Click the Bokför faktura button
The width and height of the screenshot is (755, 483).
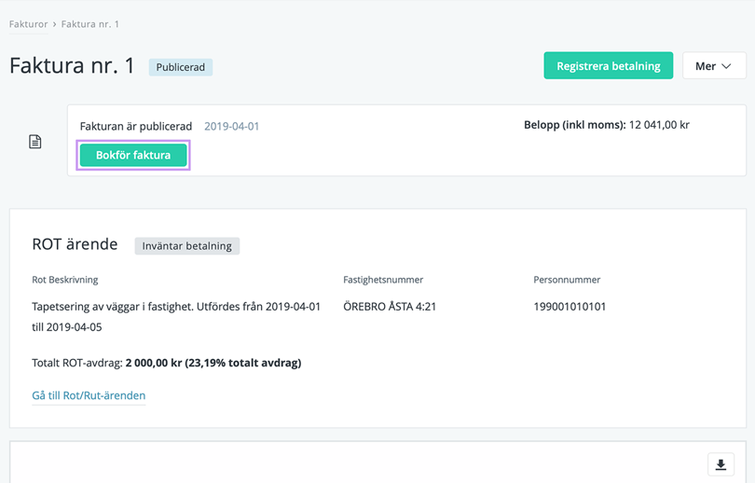(133, 156)
